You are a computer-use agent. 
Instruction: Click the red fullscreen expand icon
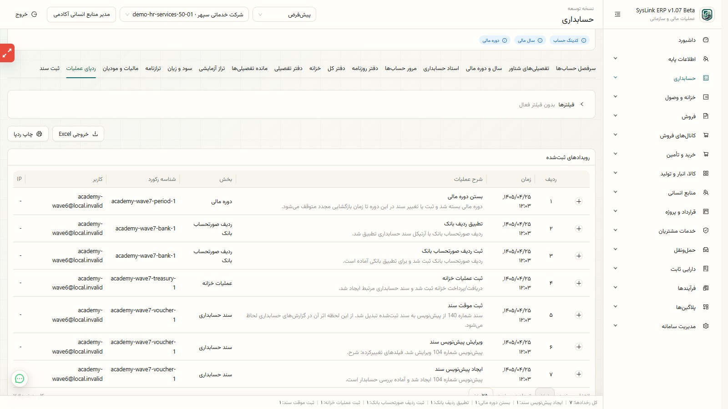7,53
